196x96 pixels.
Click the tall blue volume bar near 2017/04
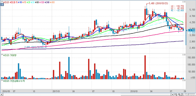coord(69,68)
